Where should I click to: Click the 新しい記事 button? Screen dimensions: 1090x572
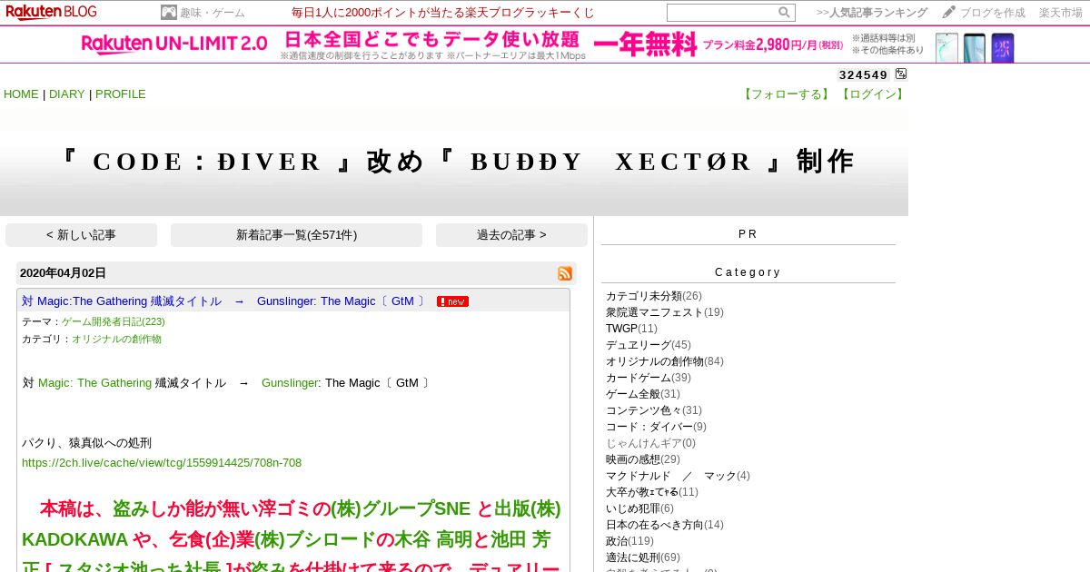click(81, 235)
